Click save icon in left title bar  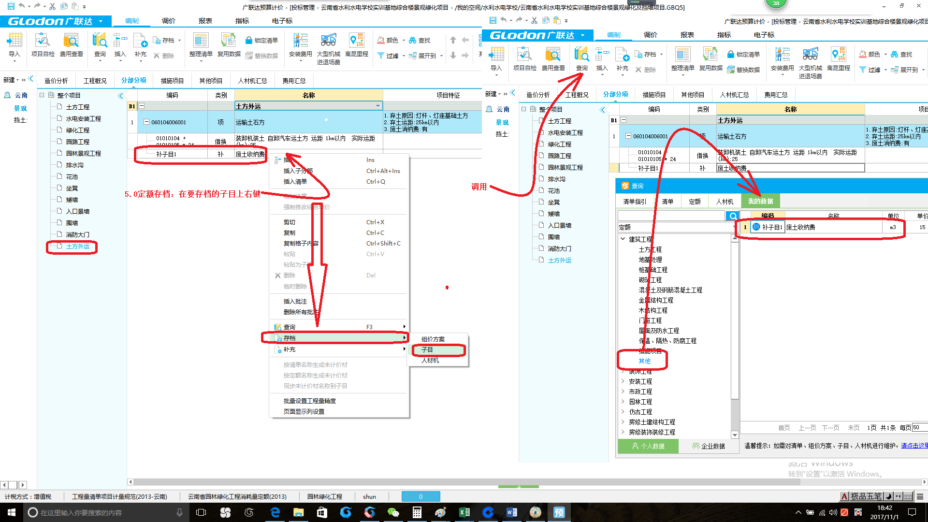pos(10,6)
